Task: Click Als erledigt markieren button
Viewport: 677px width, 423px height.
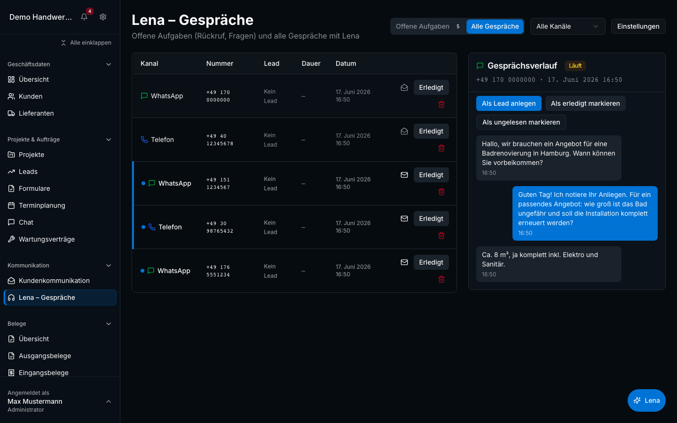Action: (585, 103)
